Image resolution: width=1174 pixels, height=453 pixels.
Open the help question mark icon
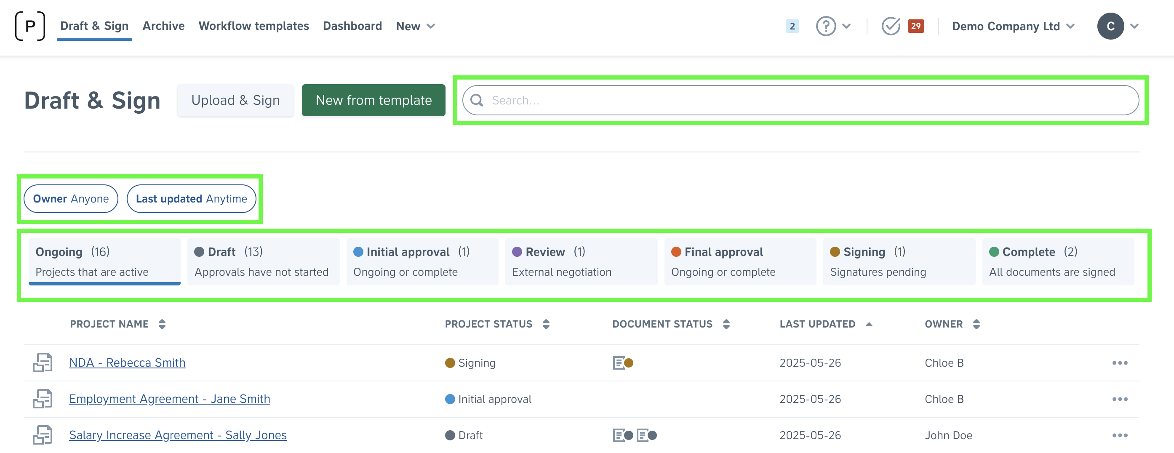click(x=825, y=26)
